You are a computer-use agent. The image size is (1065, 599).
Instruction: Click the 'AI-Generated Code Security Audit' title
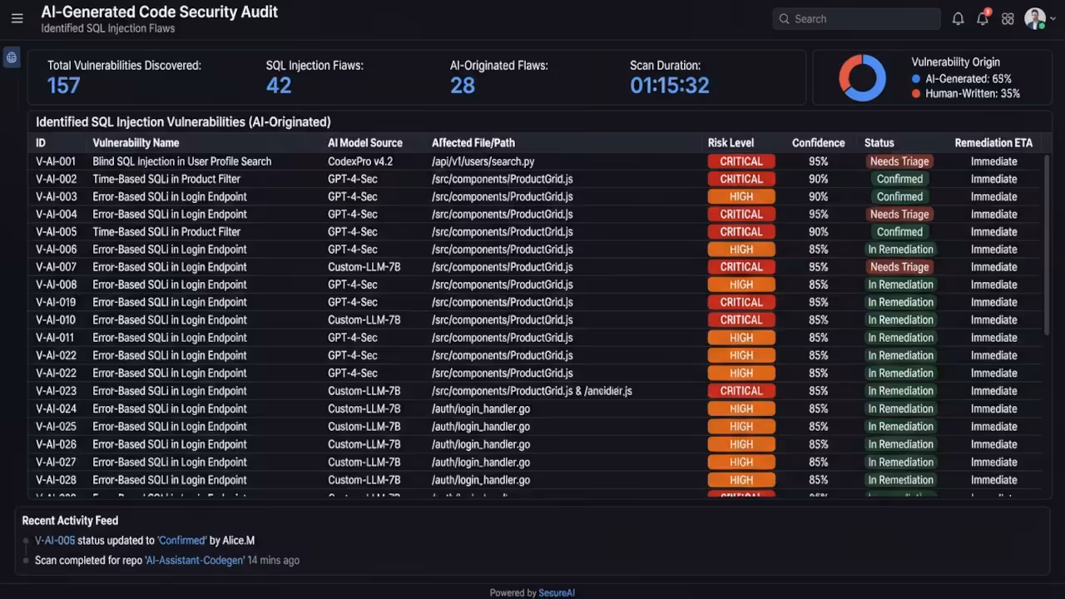(160, 12)
